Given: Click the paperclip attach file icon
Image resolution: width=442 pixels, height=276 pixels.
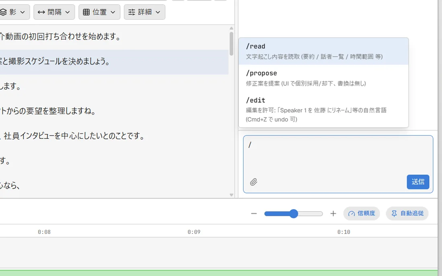Looking at the screenshot, I should pyautogui.click(x=254, y=182).
